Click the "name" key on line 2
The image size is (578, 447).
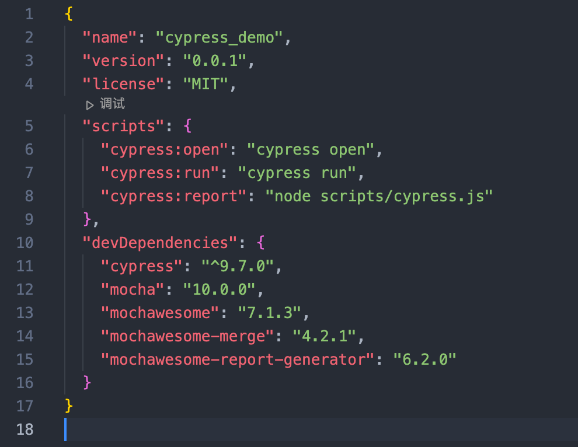tap(110, 37)
